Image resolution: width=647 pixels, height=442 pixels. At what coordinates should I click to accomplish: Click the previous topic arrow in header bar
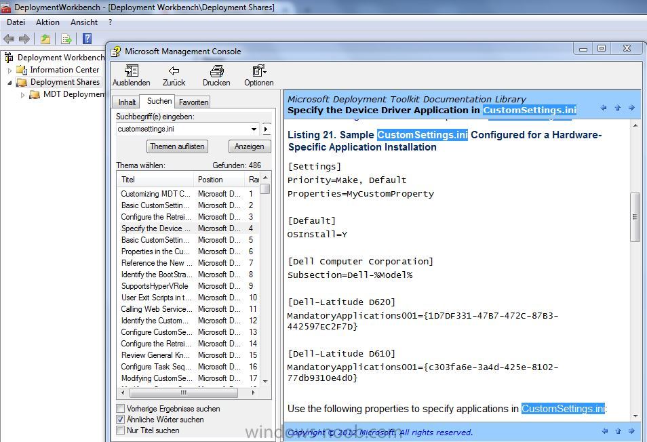(604, 108)
